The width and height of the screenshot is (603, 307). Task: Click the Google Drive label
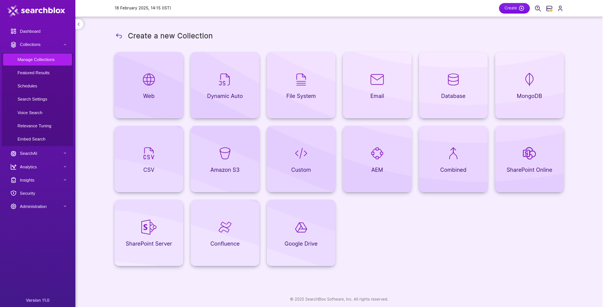pyautogui.click(x=301, y=244)
